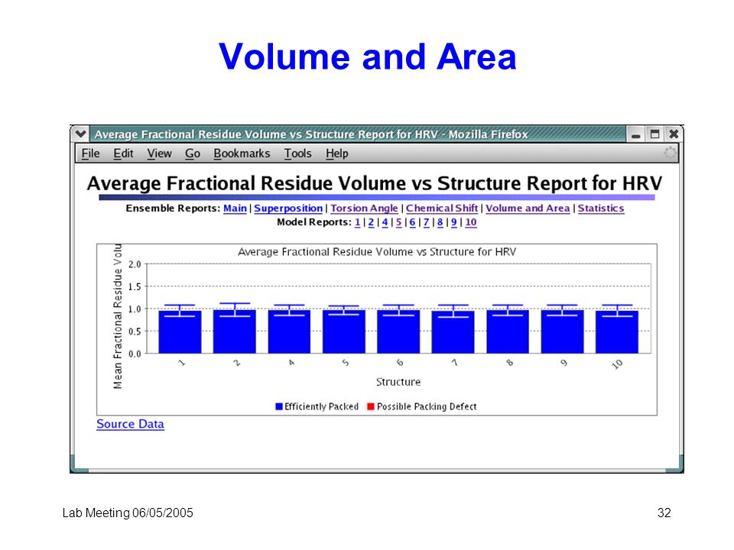Click the bar for structure 1
The width and height of the screenshot is (734, 550).
180,332
